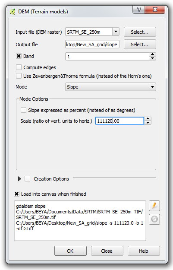Decrease Scale ratio with down arrow
The height and width of the screenshot is (270, 173).
click(x=148, y=123)
